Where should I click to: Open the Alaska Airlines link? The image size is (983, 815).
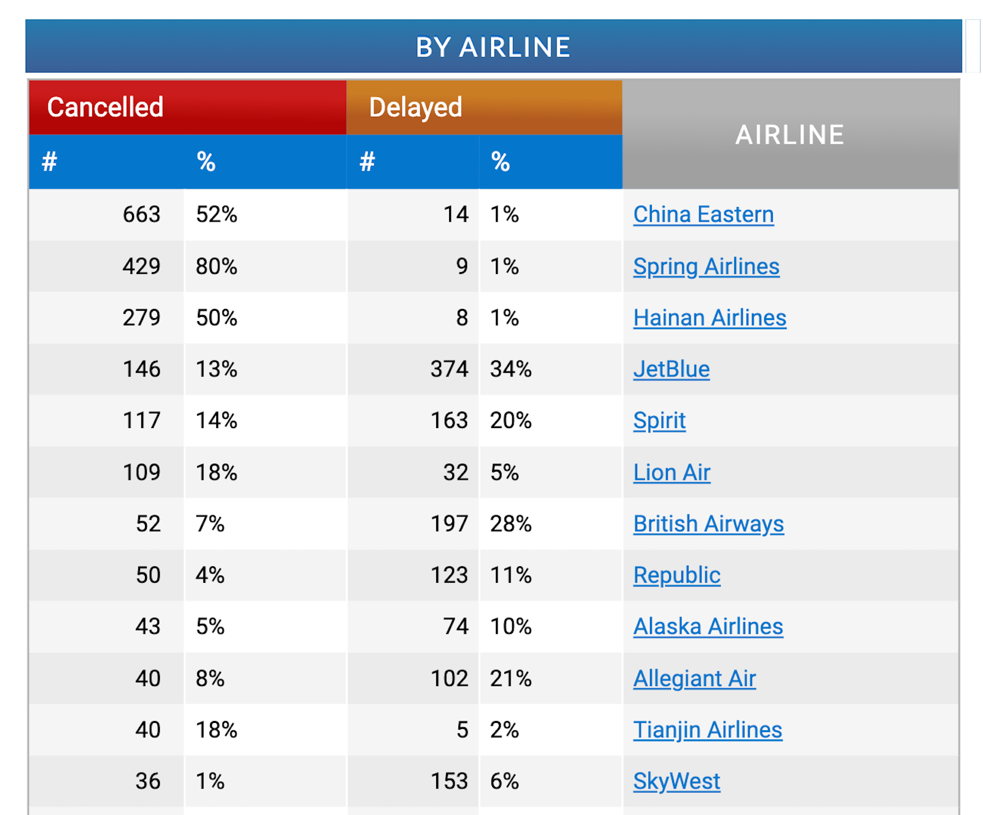[x=708, y=626]
